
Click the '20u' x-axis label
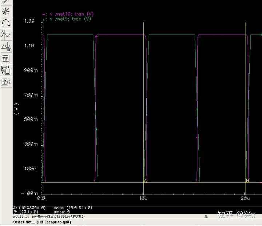pos(245,198)
